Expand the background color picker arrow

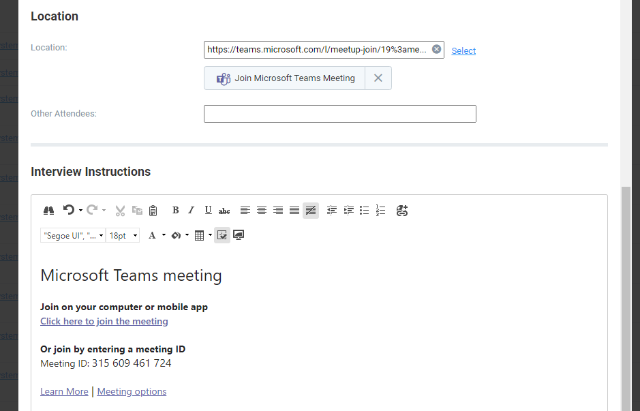point(187,235)
